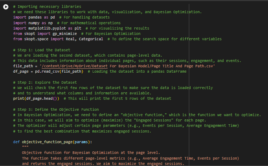Click the comment '# For handling datasets'
The image size is (268, 166).
pos(84,17)
